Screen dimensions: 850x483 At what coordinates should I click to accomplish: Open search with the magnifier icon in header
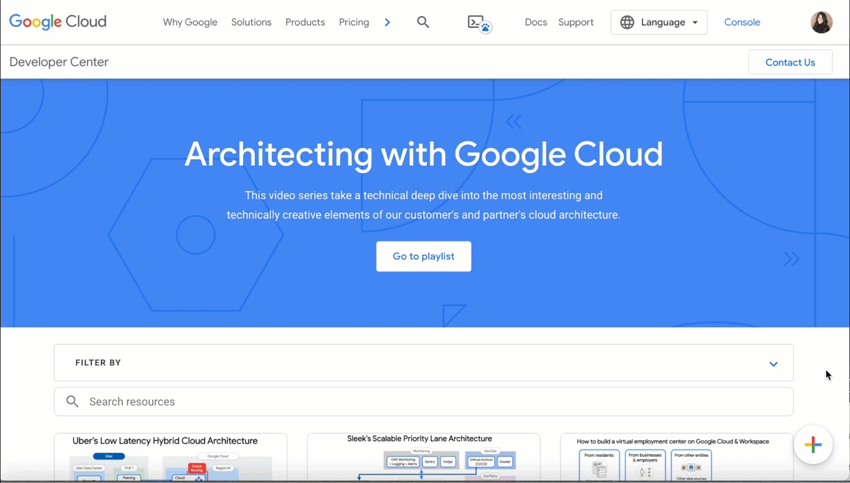coord(423,22)
